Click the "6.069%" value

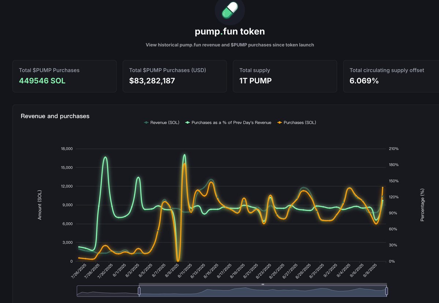click(x=364, y=81)
